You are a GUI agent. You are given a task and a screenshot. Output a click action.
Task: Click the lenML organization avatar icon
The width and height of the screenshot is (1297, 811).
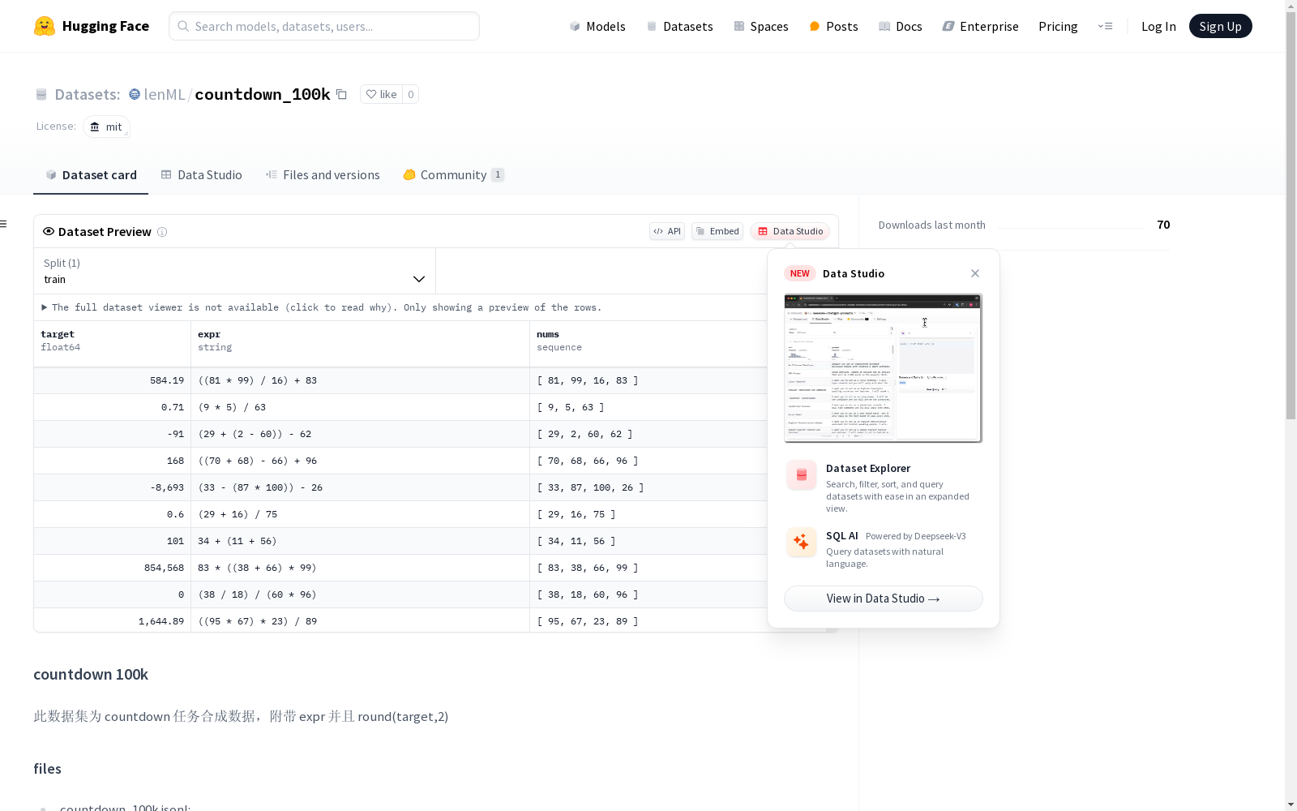[x=135, y=95]
